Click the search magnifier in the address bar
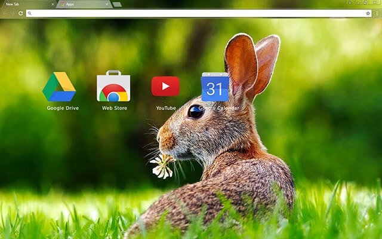 29,13
